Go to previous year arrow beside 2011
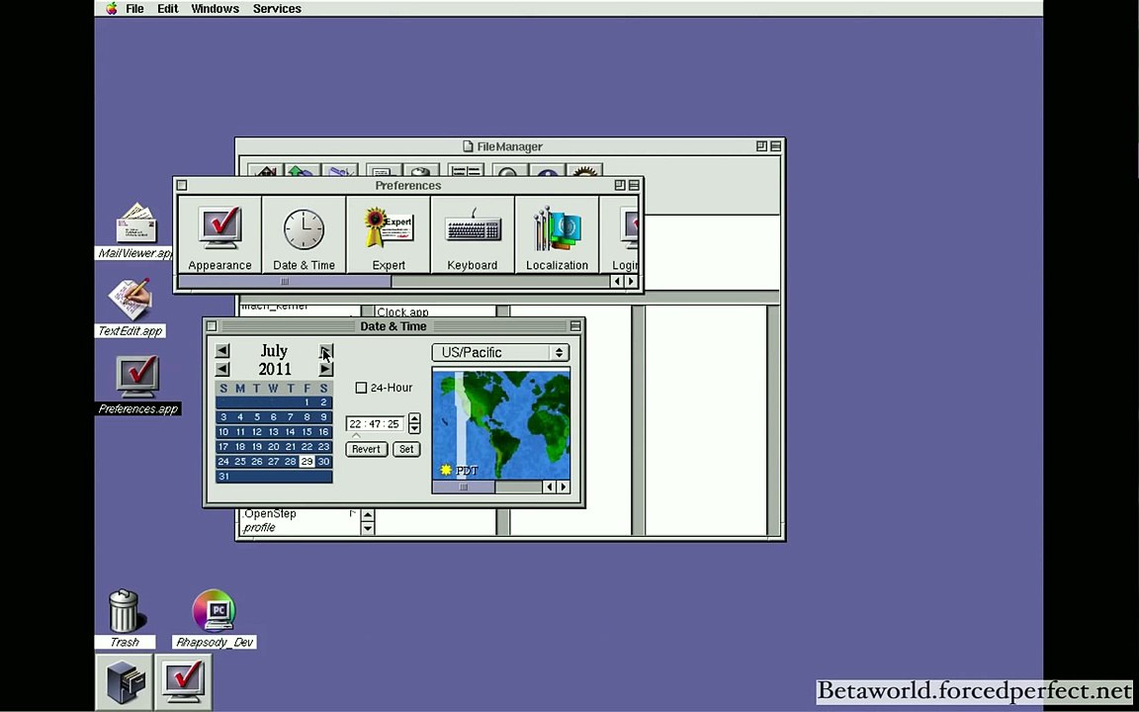 [x=223, y=369]
